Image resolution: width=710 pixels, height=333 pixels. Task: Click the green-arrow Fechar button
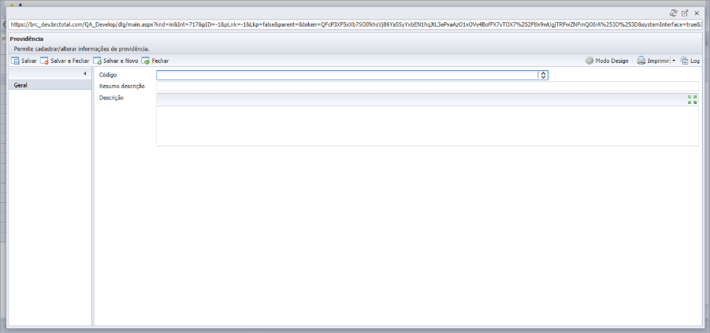[155, 61]
